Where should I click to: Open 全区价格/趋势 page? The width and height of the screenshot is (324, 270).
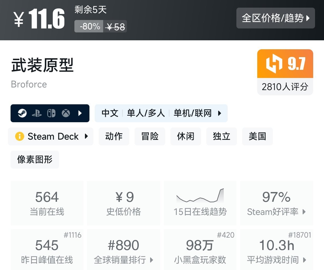point(275,18)
